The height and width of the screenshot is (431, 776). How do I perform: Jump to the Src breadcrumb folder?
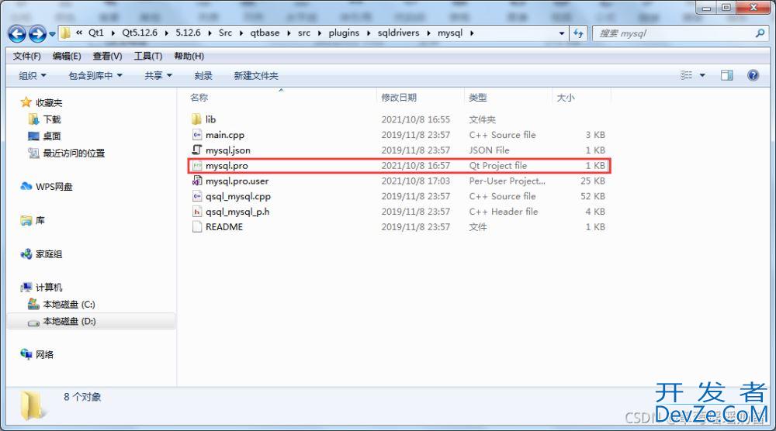pyautogui.click(x=225, y=33)
